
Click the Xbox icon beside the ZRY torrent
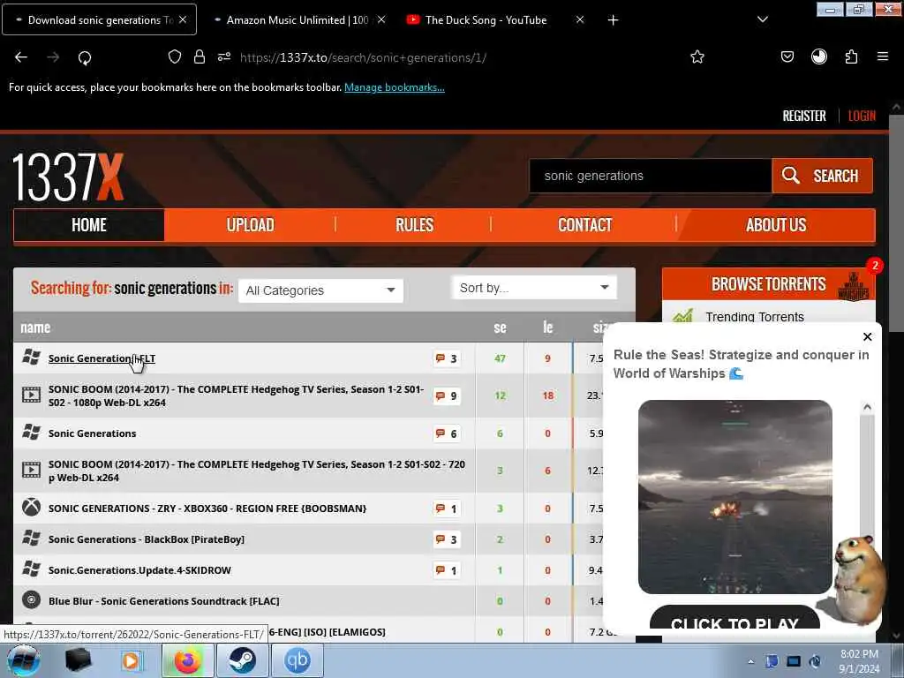pos(31,508)
